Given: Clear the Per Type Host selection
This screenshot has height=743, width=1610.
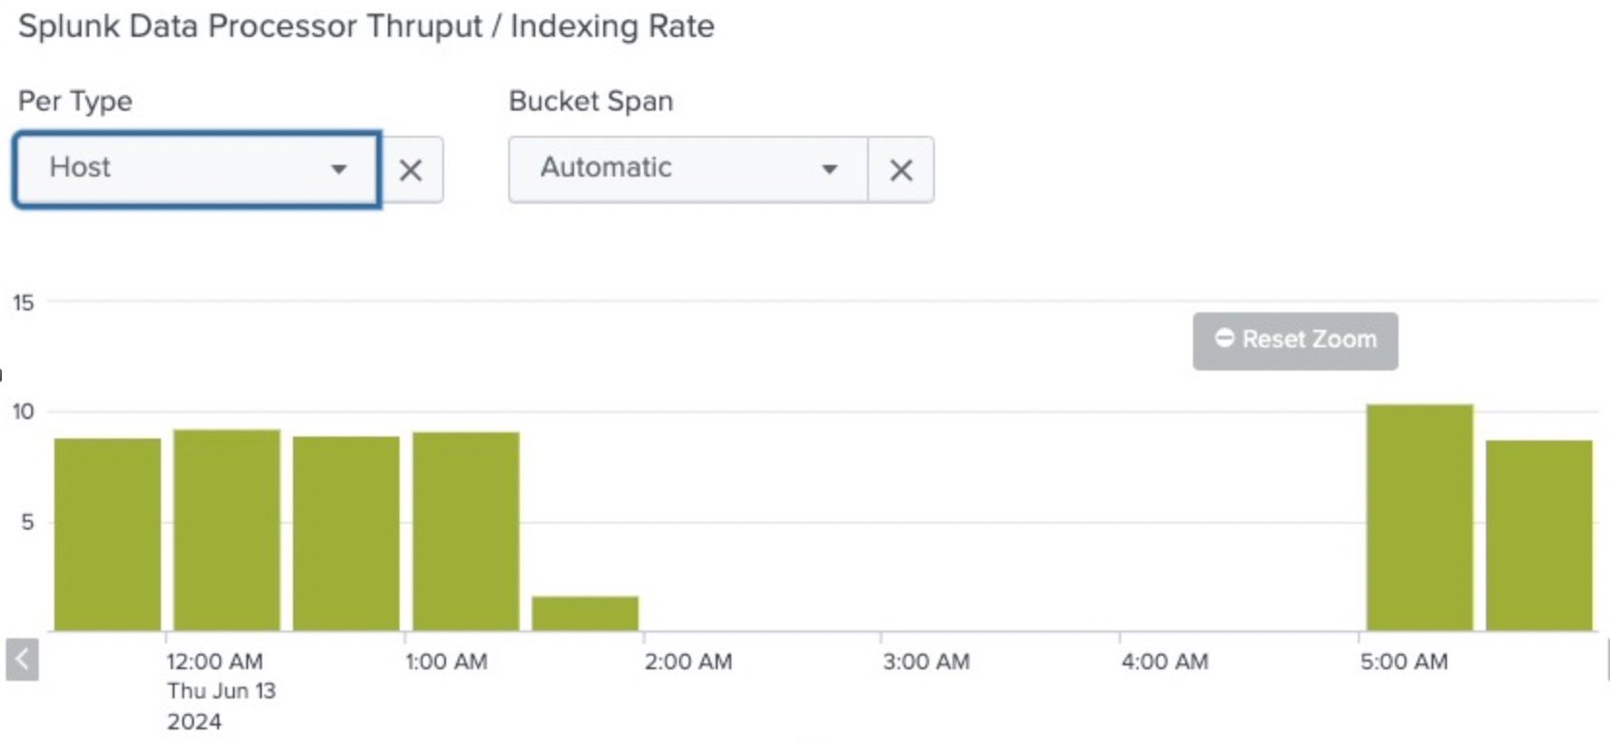Looking at the screenshot, I should point(410,171).
